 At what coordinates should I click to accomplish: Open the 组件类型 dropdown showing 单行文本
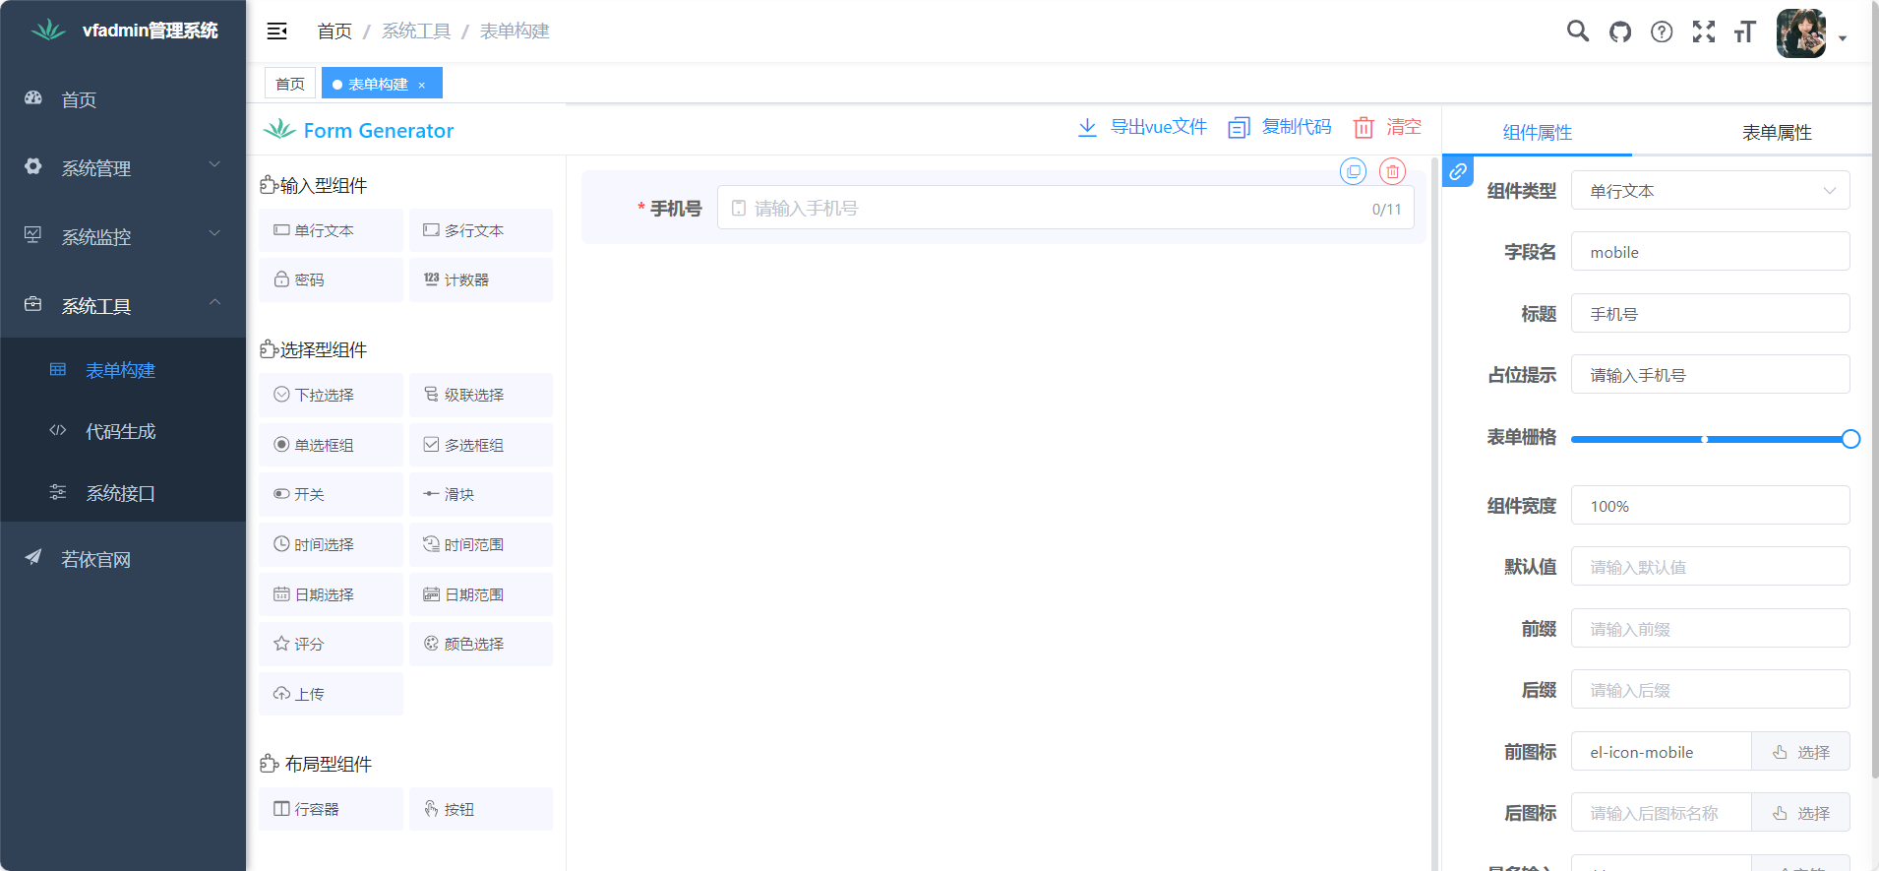tap(1710, 191)
